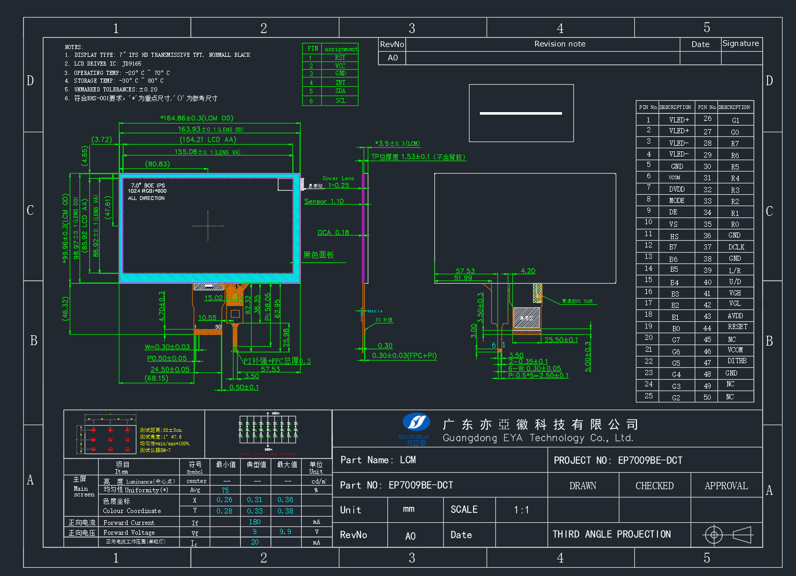This screenshot has width=796, height=576.
Task: Click 'Forward Voltage' row label
Action: (x=129, y=533)
